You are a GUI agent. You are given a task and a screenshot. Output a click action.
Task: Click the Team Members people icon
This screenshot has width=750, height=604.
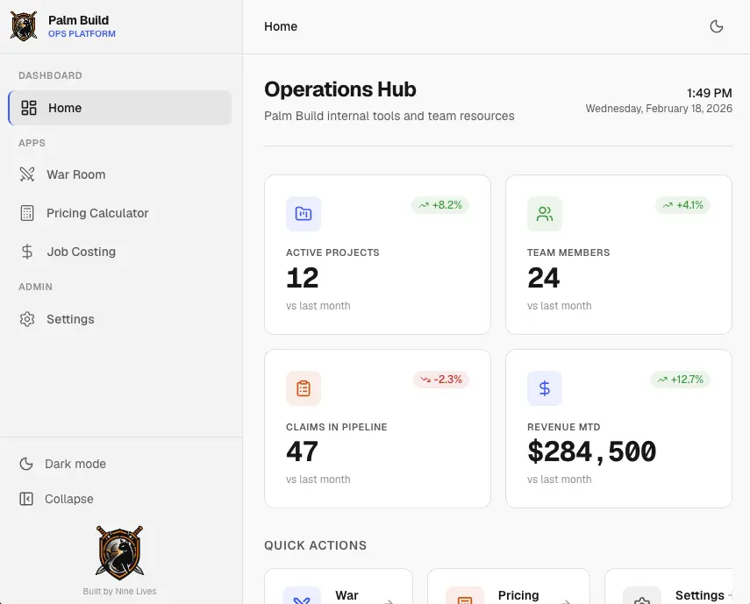(544, 213)
